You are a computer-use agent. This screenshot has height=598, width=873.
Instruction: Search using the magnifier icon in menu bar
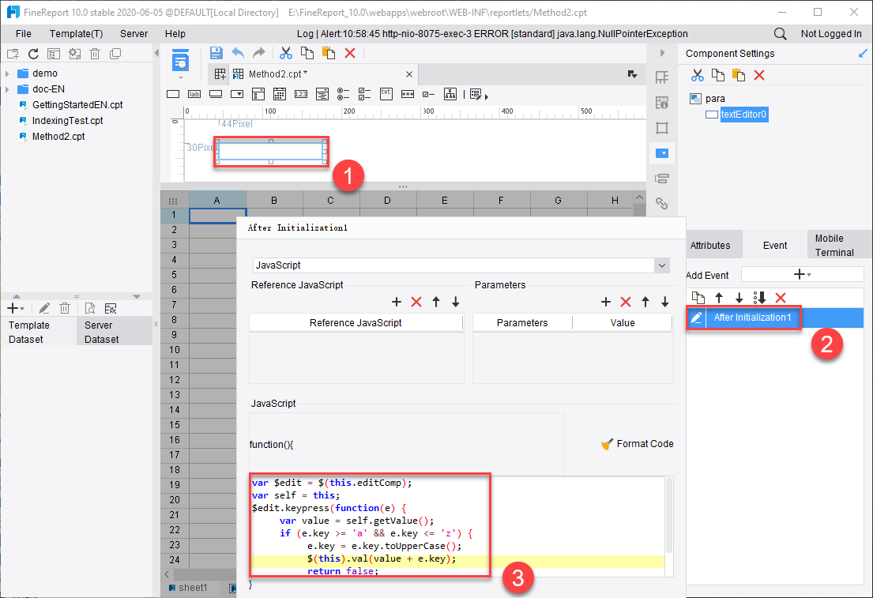pyautogui.click(x=780, y=34)
